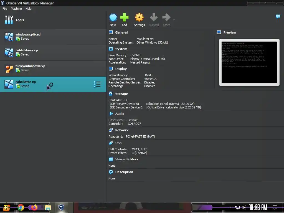Open the Help menu
This screenshot has height=213, width=284.
point(29,9)
